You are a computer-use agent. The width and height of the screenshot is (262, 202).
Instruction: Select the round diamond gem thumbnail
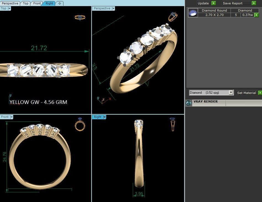(x=193, y=13)
